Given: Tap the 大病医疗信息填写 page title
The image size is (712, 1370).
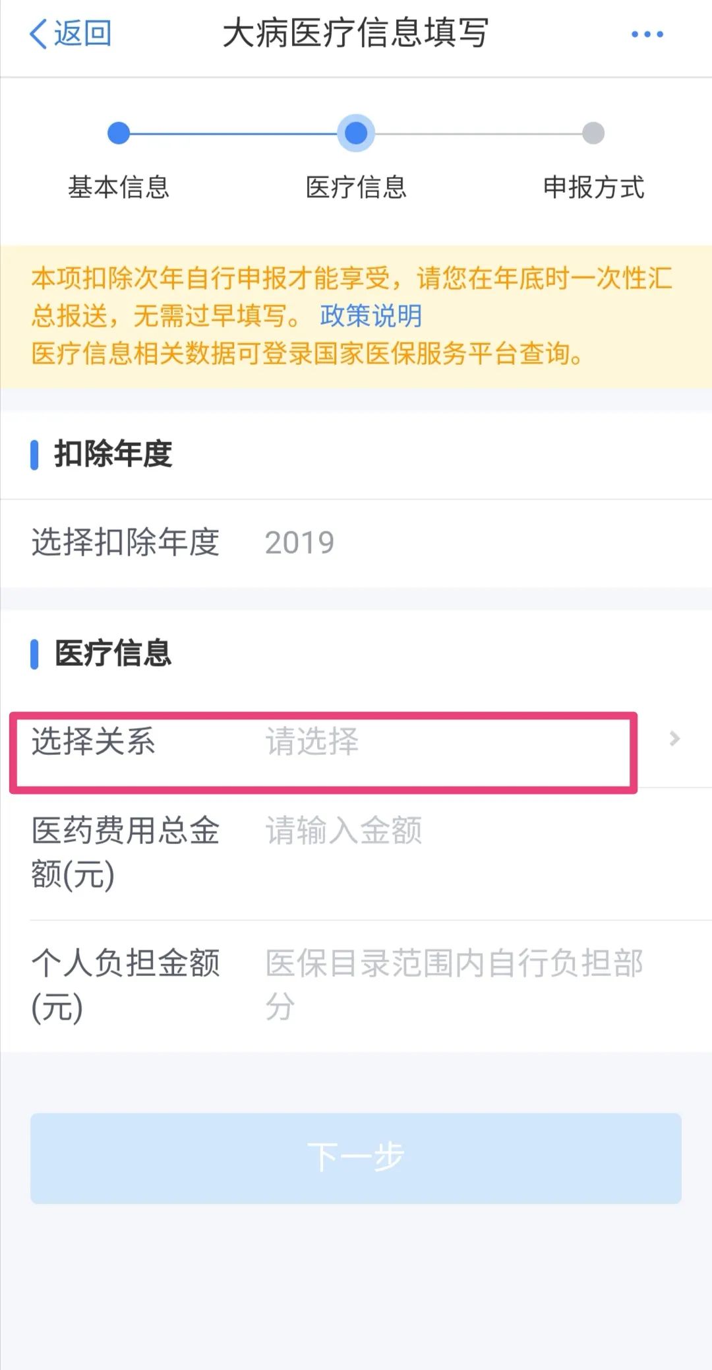Looking at the screenshot, I should point(355,34).
